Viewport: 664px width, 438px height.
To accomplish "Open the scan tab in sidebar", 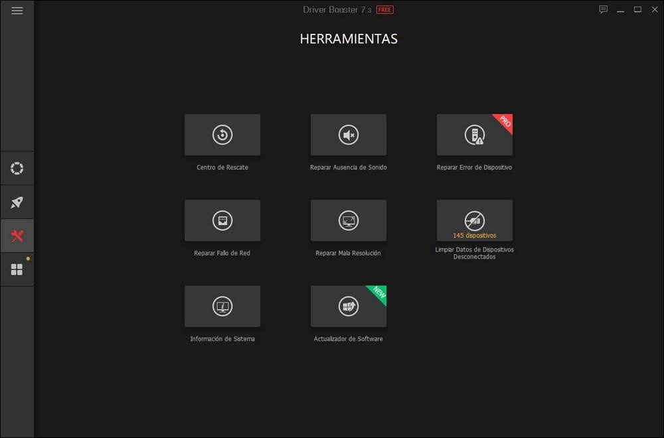I will click(17, 169).
